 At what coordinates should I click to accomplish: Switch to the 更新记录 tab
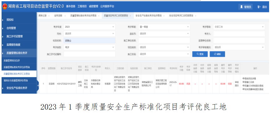point(43,16)
